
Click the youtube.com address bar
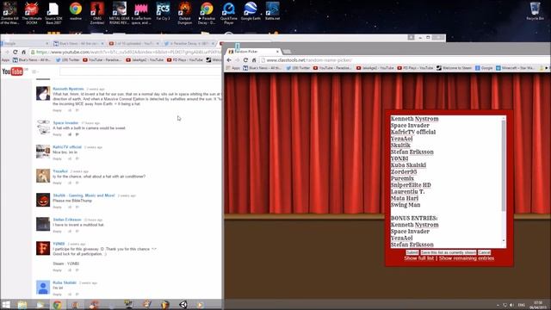(x=127, y=52)
